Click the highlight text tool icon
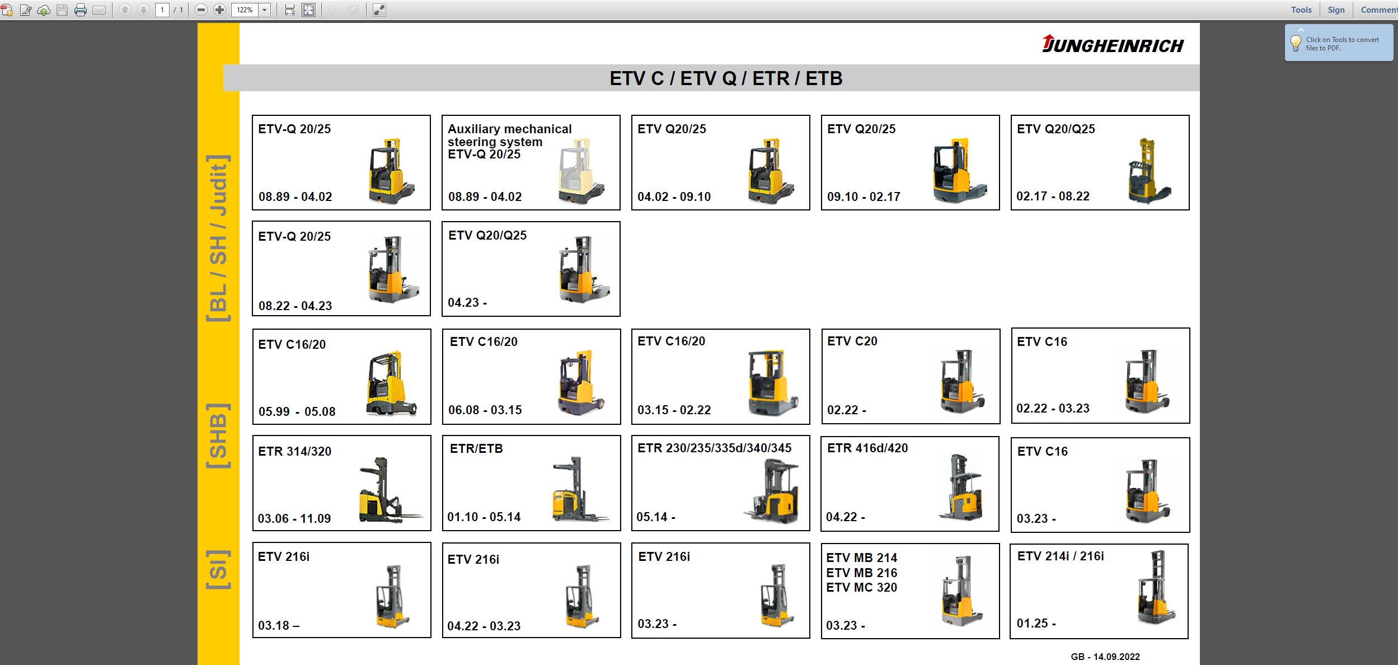1398x665 pixels. pyautogui.click(x=353, y=10)
